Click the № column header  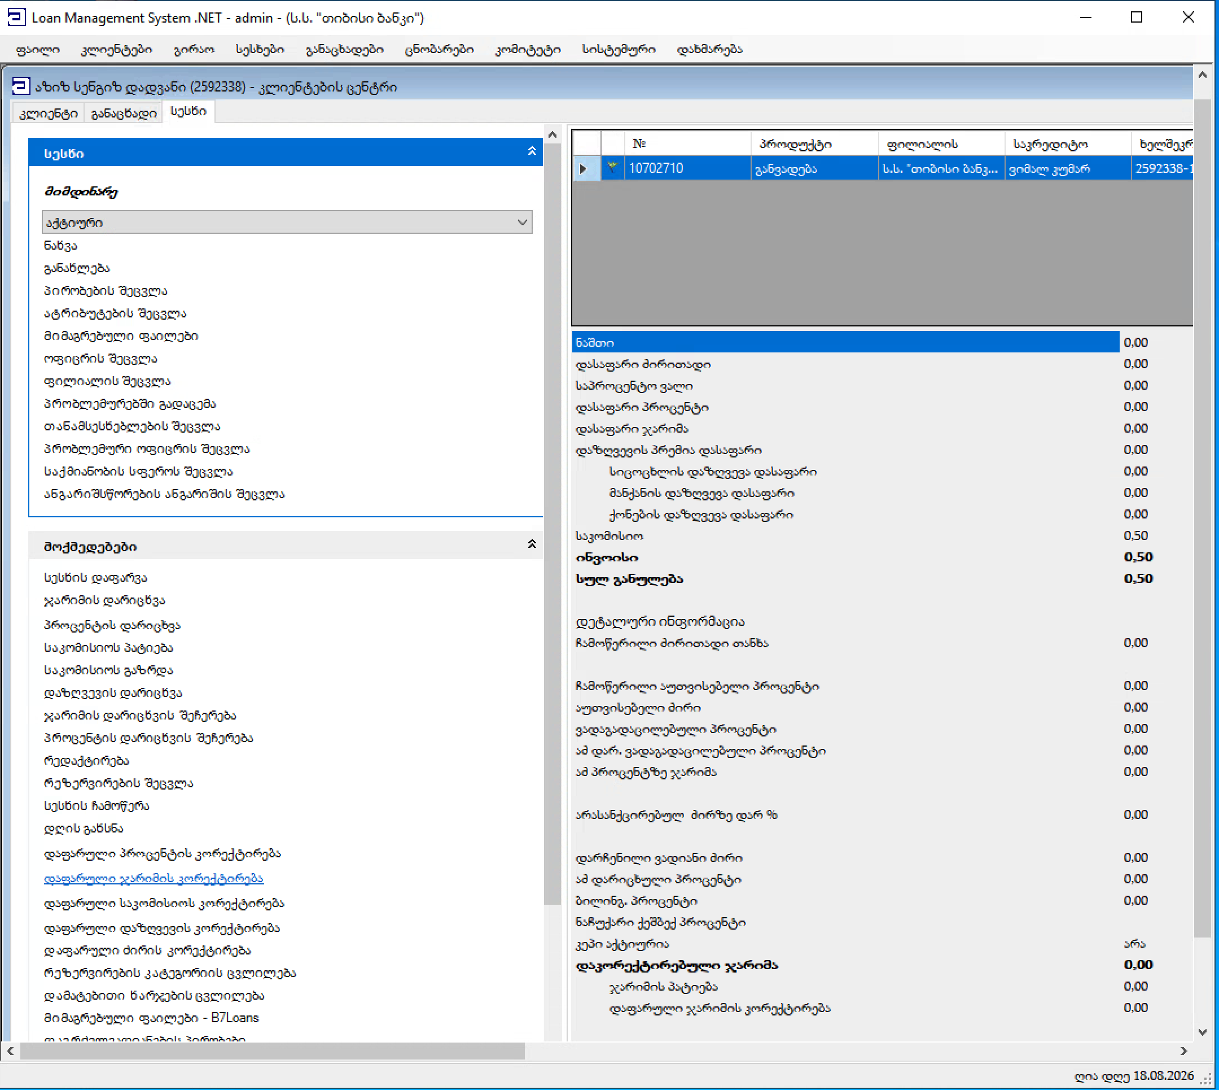click(x=687, y=143)
